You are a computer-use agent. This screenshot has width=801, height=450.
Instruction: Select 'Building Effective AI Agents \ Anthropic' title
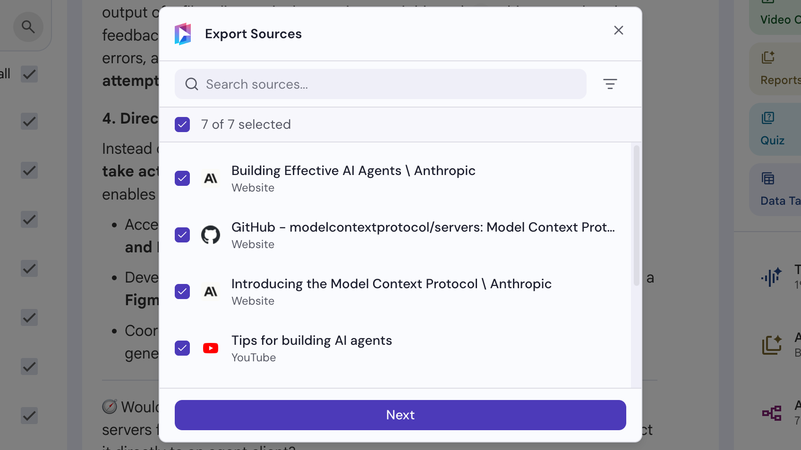(353, 171)
